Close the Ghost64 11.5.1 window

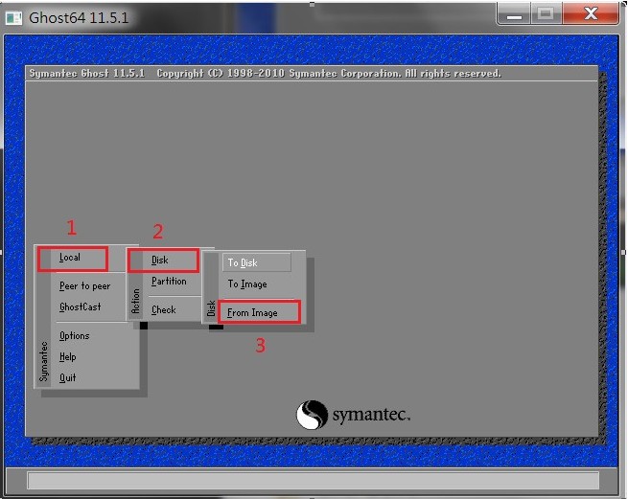[591, 14]
